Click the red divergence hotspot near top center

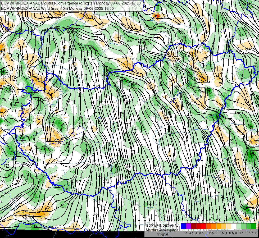pyautogui.click(x=157, y=16)
